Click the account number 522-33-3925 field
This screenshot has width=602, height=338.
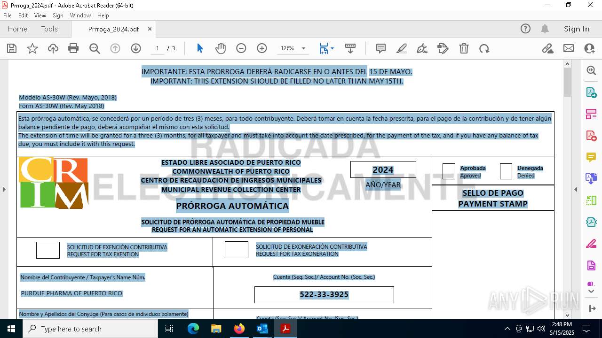324,295
